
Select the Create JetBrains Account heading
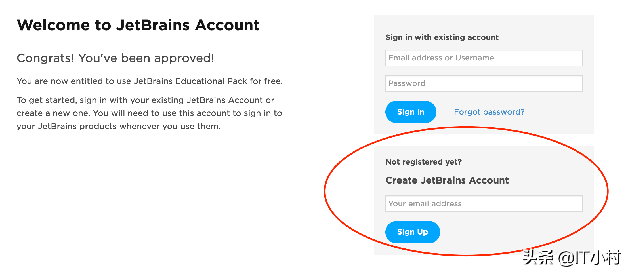[x=447, y=180]
